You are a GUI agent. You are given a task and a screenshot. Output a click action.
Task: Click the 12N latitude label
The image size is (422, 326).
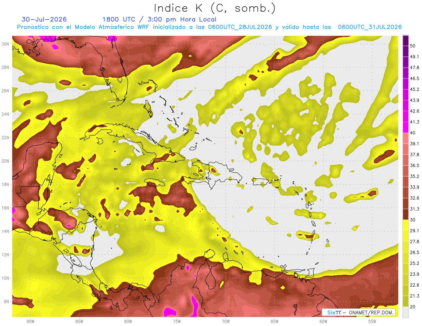coord(6,255)
